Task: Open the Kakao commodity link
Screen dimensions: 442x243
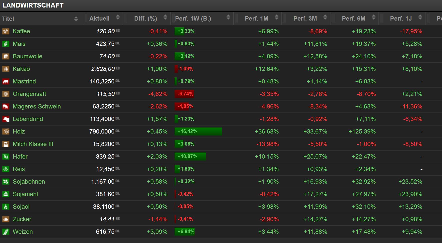Action: coord(21,69)
